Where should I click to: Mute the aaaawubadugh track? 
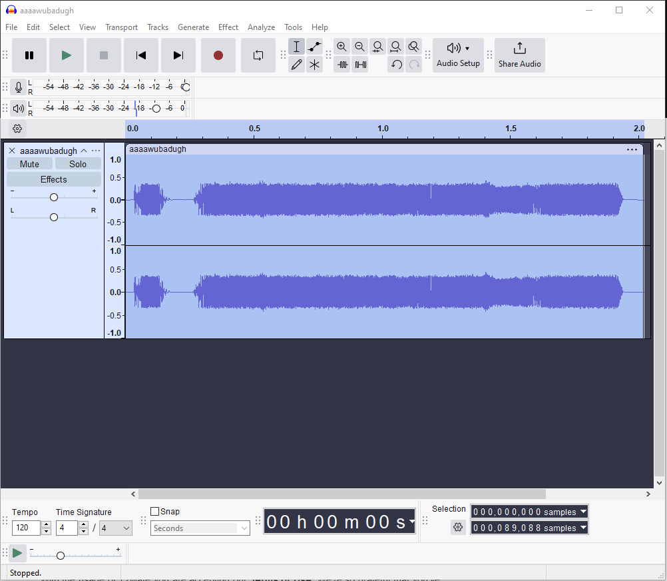coord(29,164)
